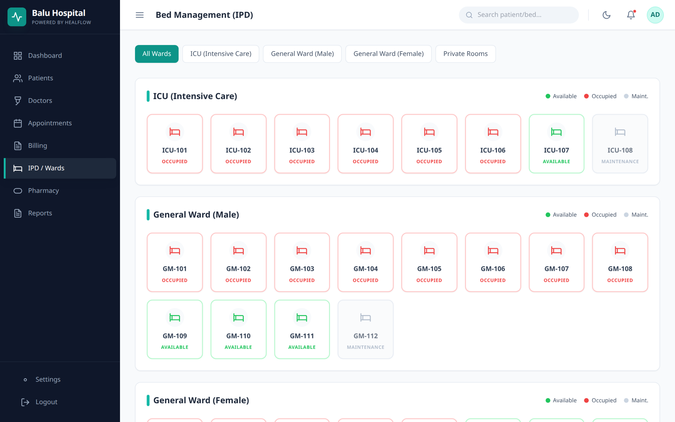
Task: Open the AD user avatar menu
Action: click(x=655, y=15)
